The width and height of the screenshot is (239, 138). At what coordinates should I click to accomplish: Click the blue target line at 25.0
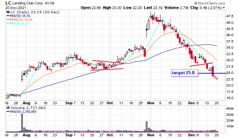pos(212,73)
